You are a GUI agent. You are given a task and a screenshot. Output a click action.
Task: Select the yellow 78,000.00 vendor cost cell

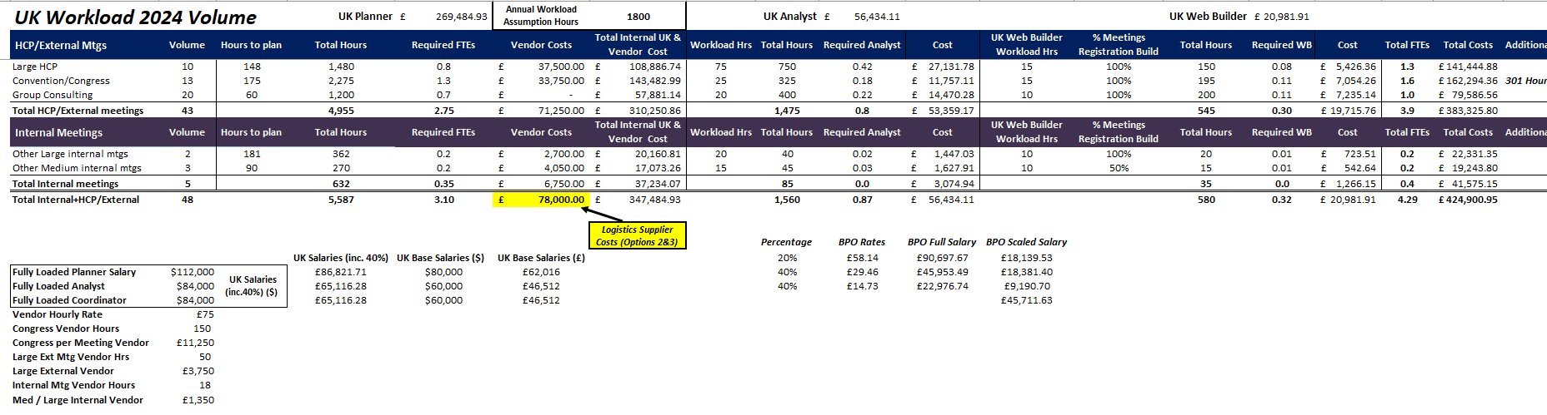click(x=541, y=200)
